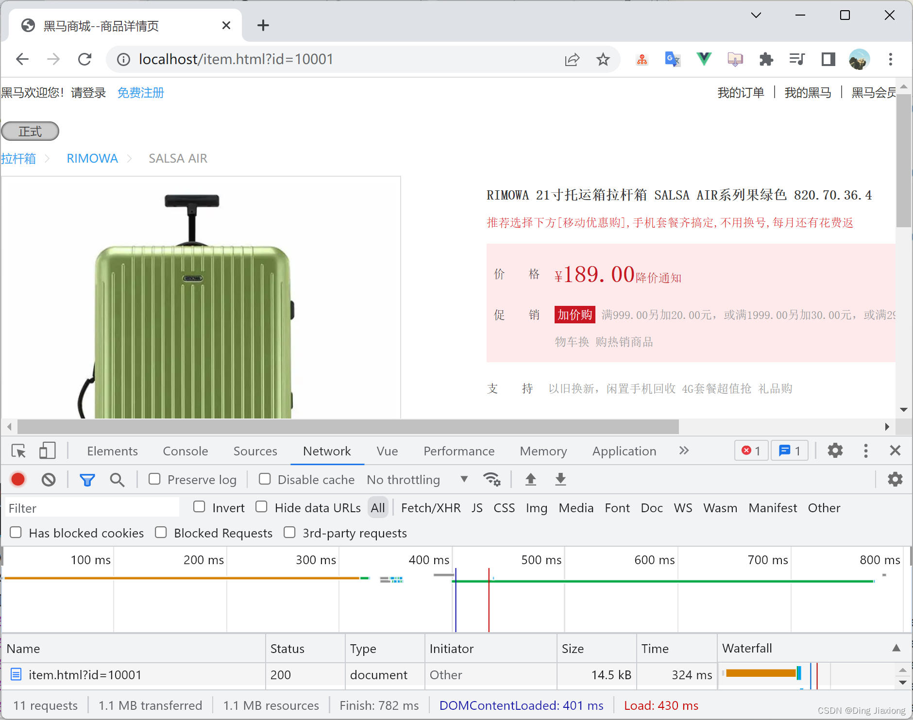
Task: Click the 加价购 promotion tag
Action: click(x=575, y=315)
